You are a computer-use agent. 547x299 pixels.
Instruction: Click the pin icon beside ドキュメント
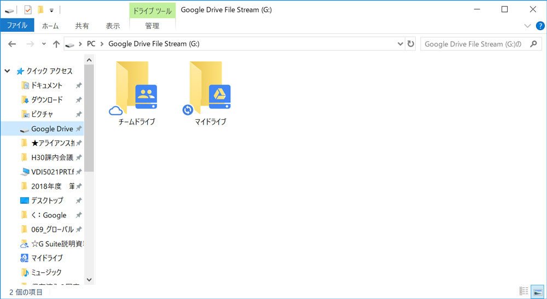click(x=79, y=85)
